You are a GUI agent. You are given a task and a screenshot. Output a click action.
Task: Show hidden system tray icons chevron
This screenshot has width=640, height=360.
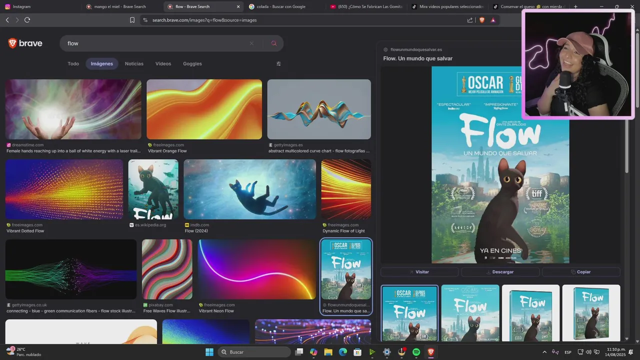click(544, 352)
